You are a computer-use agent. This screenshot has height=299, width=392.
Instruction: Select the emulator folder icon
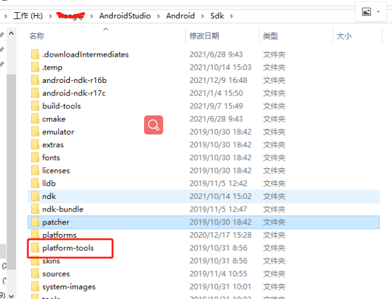35,132
